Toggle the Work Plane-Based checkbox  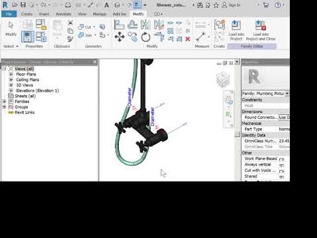281,159
